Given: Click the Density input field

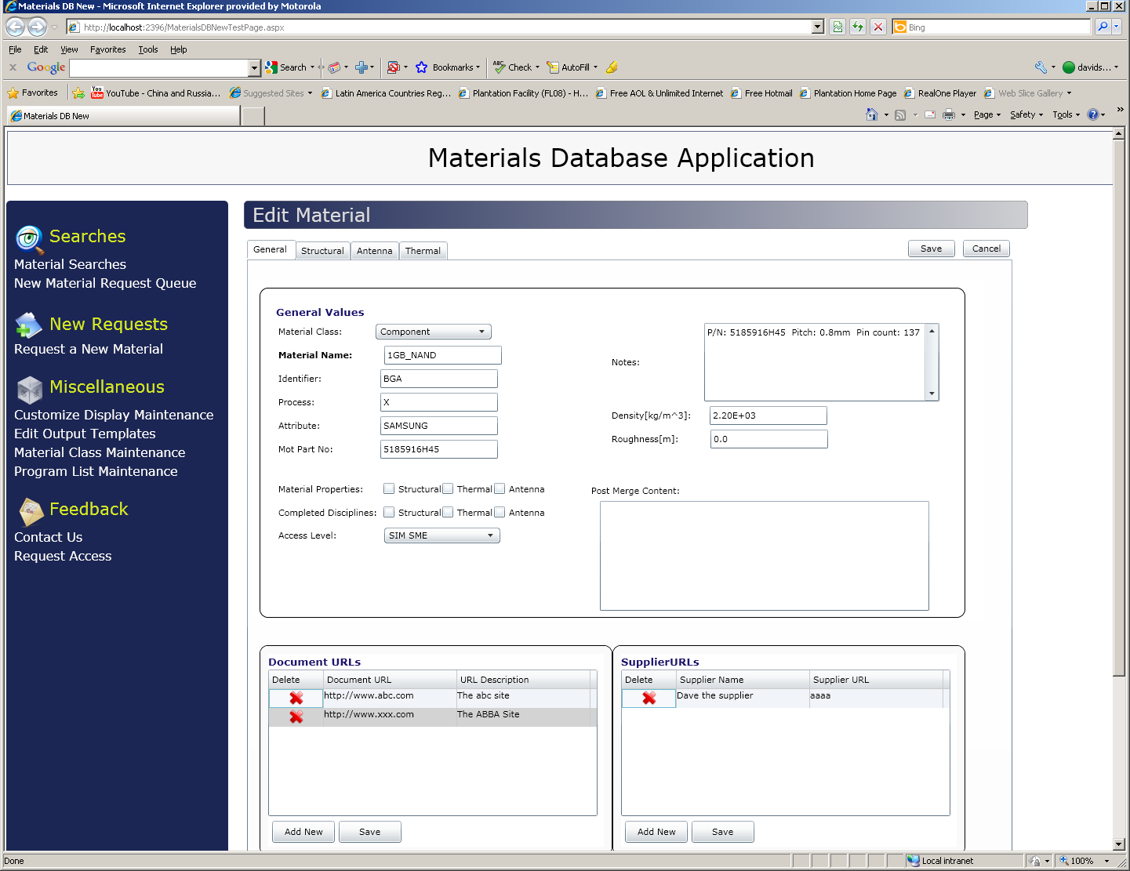Looking at the screenshot, I should pyautogui.click(x=768, y=416).
